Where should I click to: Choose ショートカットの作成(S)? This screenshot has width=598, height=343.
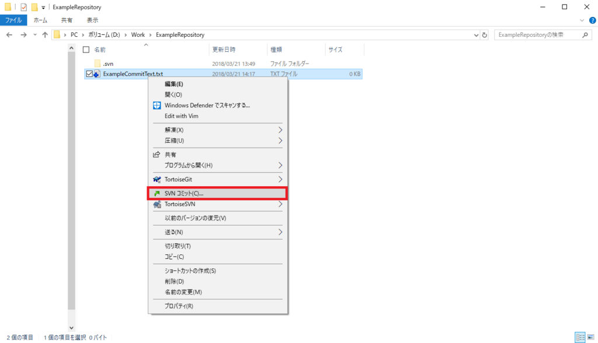click(x=217, y=271)
